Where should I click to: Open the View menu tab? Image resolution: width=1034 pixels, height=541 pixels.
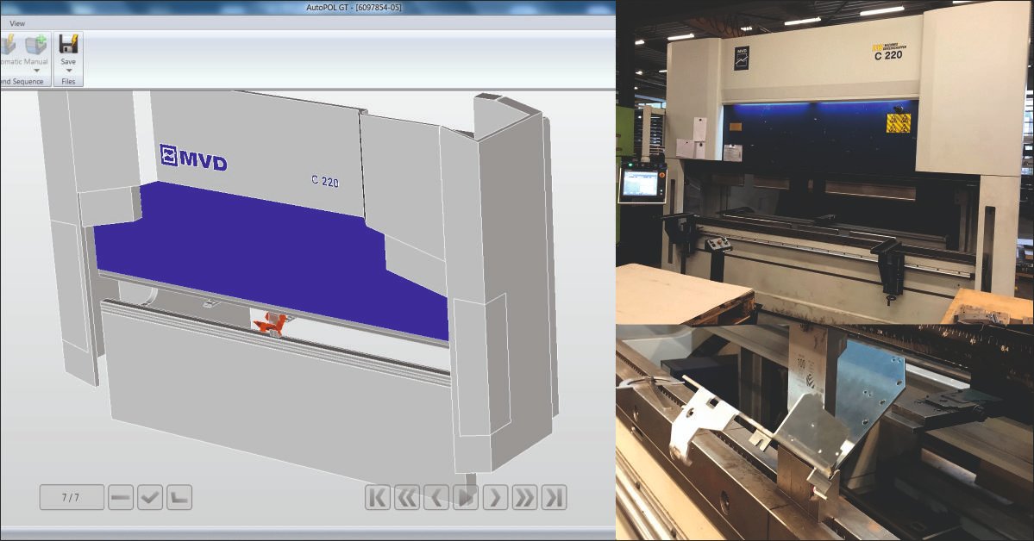[17, 23]
